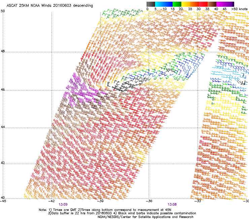Click the title 'ASCAT 25KM NOAA Winds 20160603 descending'
Image resolution: width=249 pixels, height=219 pixels.
pyautogui.click(x=49, y=6)
